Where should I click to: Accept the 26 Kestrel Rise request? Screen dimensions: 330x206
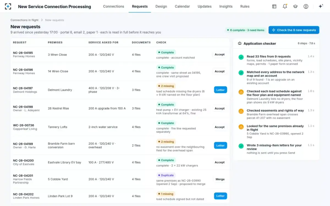pos(220,108)
